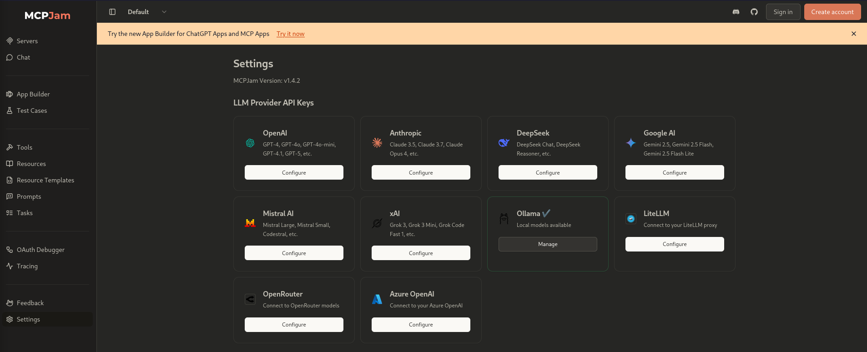Select Resources in the sidebar

coord(47,164)
